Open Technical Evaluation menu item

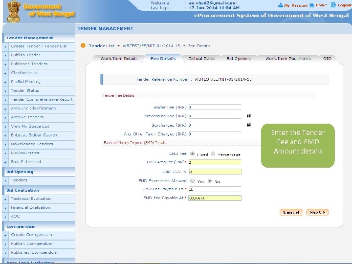tap(31, 198)
